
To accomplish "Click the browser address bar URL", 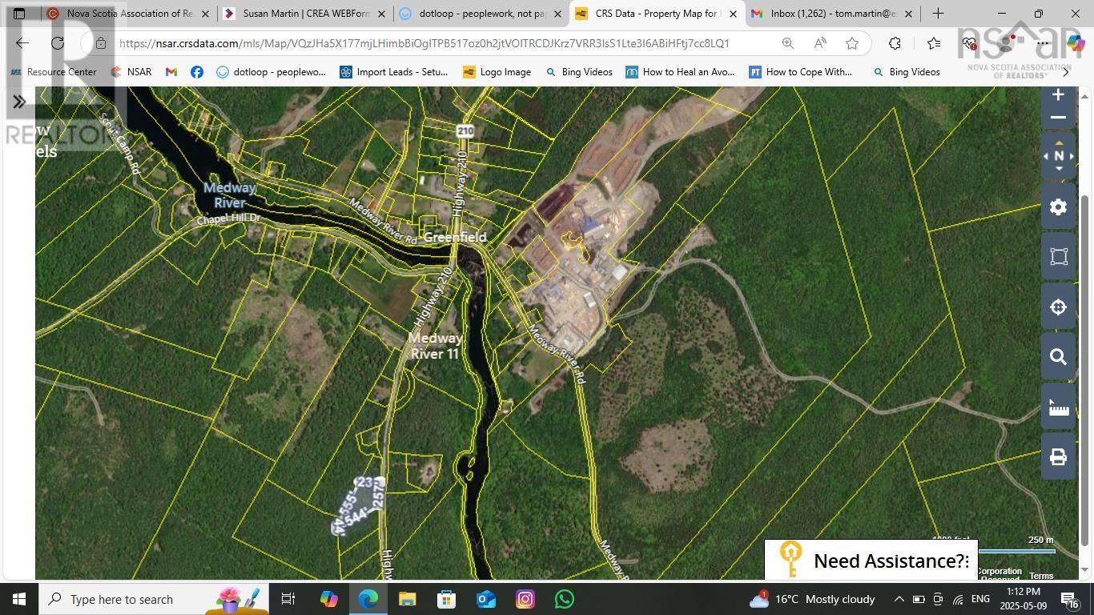I will (x=424, y=43).
